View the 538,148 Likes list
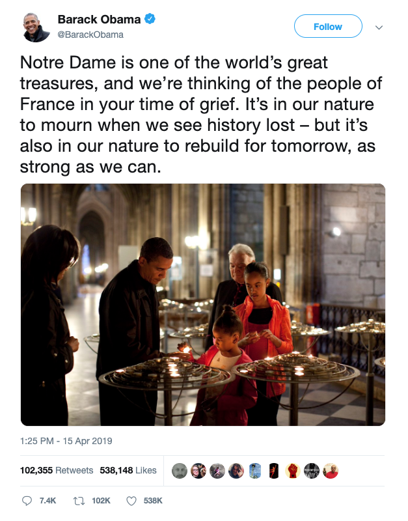 pos(128,470)
